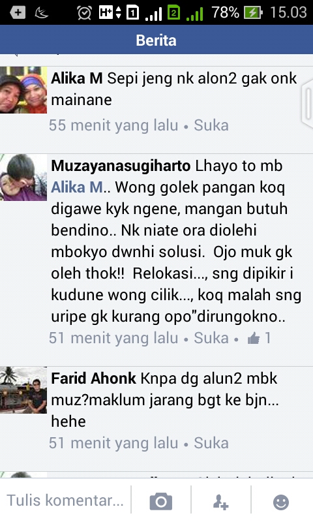Tap the SIM 2 signal indicator icon
Image resolution: width=313 pixels, height=522 pixels.
click(x=173, y=12)
